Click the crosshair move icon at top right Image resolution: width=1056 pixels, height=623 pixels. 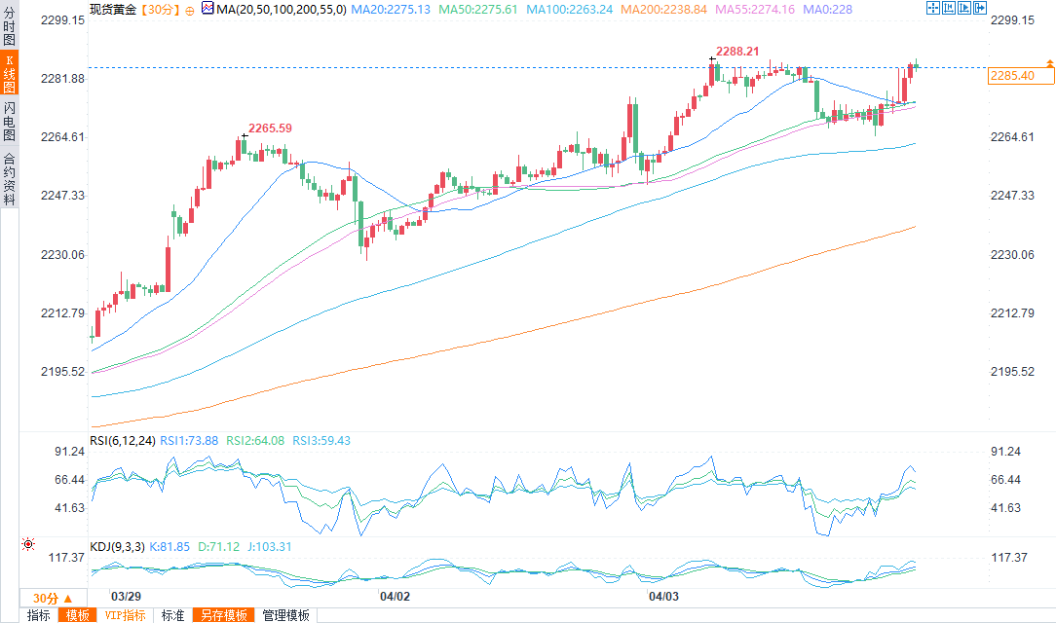(931, 8)
